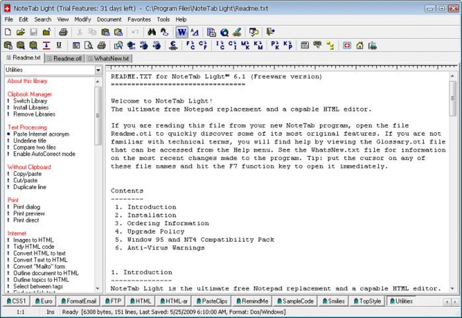Click the library tabs scroll right arrow
The height and width of the screenshot is (318, 462).
(x=455, y=302)
